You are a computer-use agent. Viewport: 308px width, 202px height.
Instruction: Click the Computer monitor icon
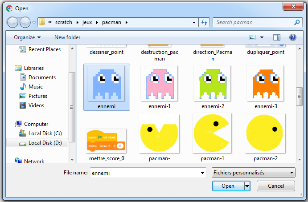18,124
